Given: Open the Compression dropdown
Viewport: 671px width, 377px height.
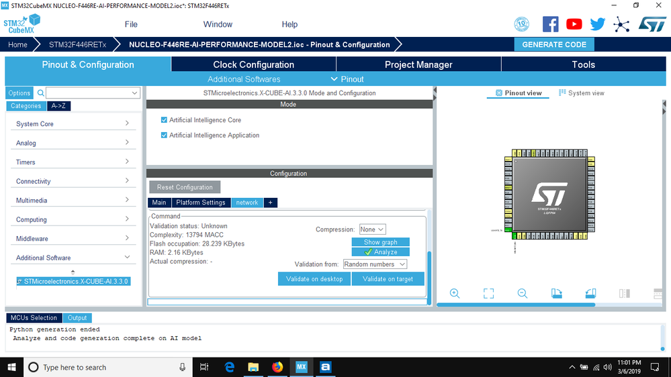Looking at the screenshot, I should coord(372,229).
